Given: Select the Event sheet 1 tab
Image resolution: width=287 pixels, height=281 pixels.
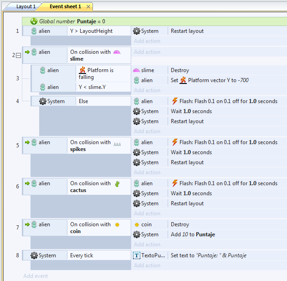Looking at the screenshot, I should [65, 6].
